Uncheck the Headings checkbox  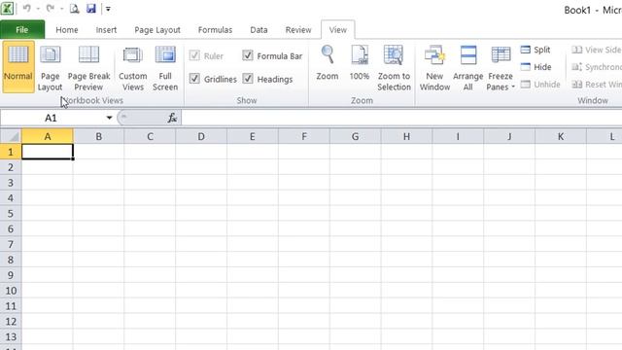click(x=248, y=79)
